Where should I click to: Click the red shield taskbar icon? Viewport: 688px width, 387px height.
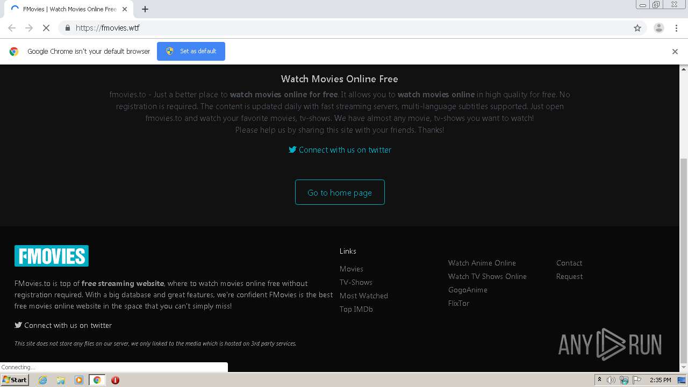[x=115, y=380]
